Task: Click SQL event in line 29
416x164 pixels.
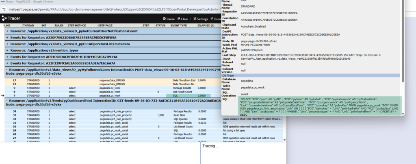Action: [x=175, y=130]
